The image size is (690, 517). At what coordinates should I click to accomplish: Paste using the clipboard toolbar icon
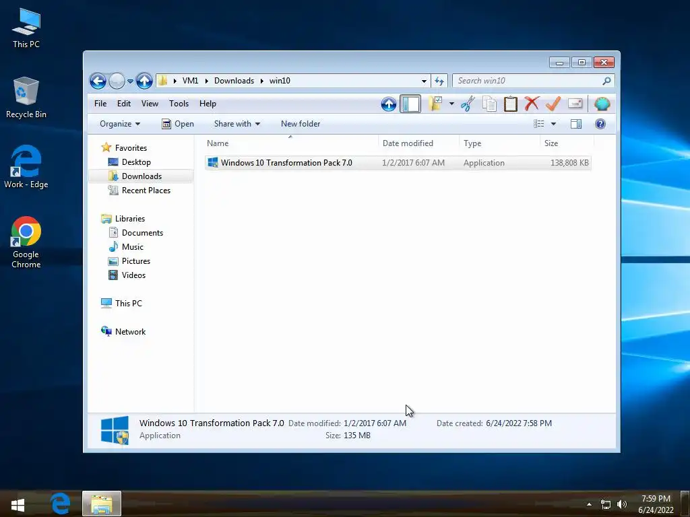pyautogui.click(x=511, y=104)
